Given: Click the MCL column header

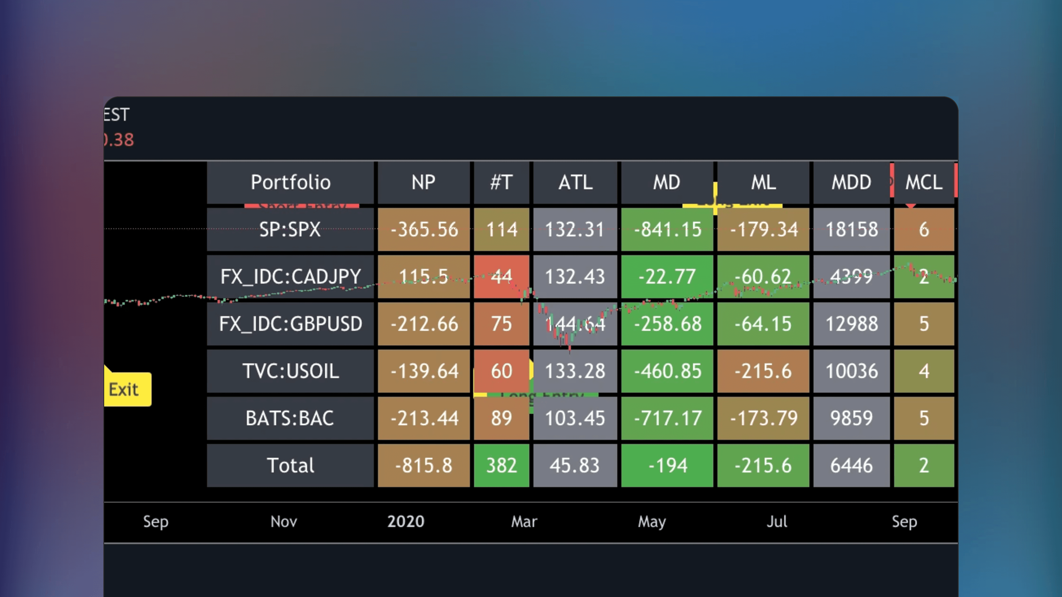Looking at the screenshot, I should (x=923, y=182).
